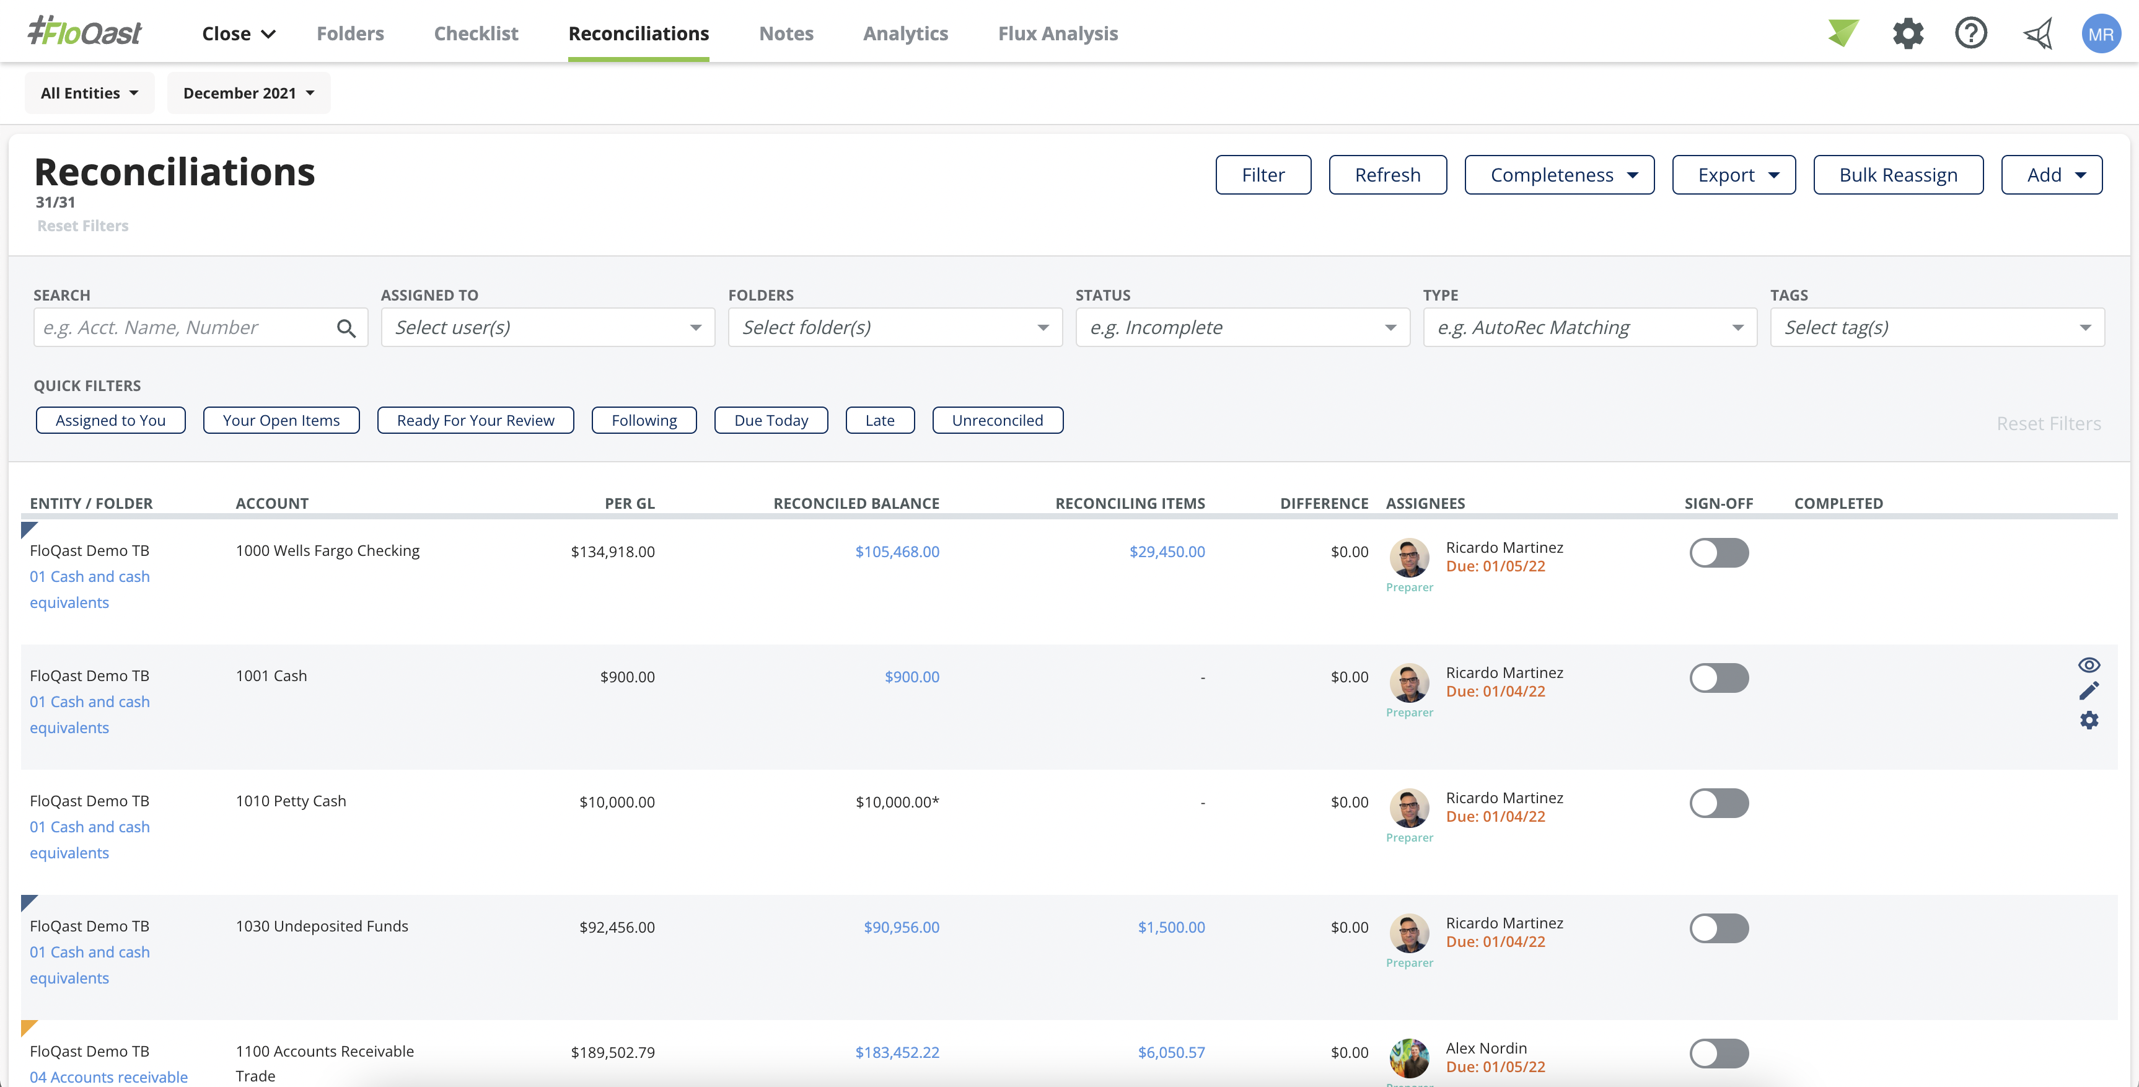Screen dimensions: 2139x1087
Task: Click Ricardo Martinez avatar on Undeposited Funds row
Action: point(1409,933)
